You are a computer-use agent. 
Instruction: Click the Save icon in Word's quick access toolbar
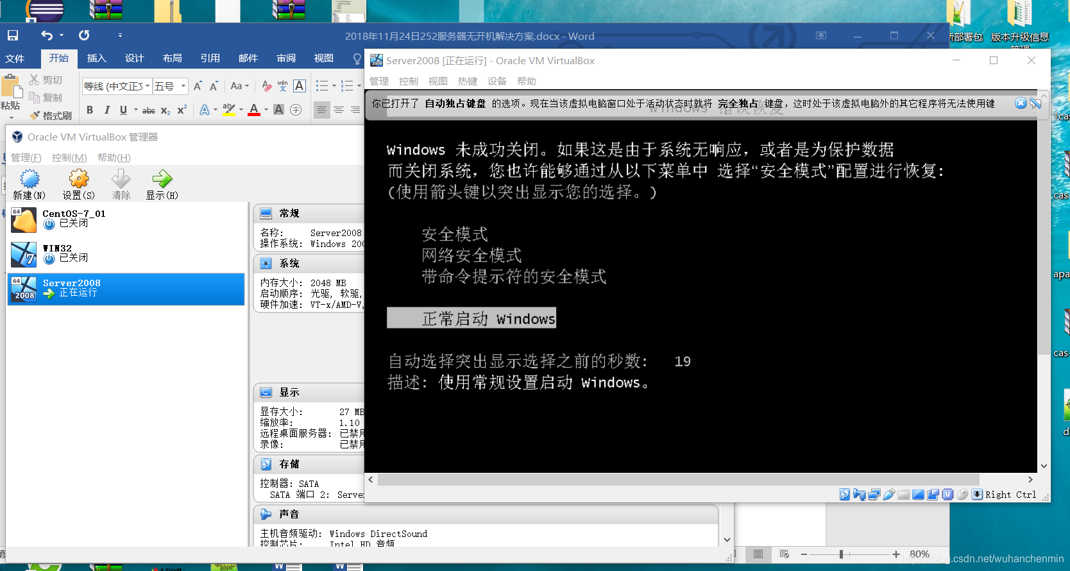[x=12, y=35]
